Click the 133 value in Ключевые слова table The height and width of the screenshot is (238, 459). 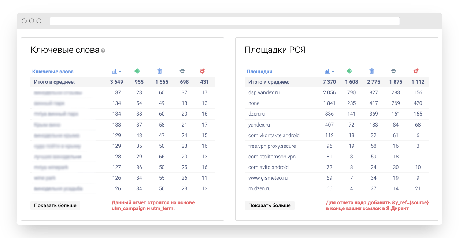[x=116, y=125]
